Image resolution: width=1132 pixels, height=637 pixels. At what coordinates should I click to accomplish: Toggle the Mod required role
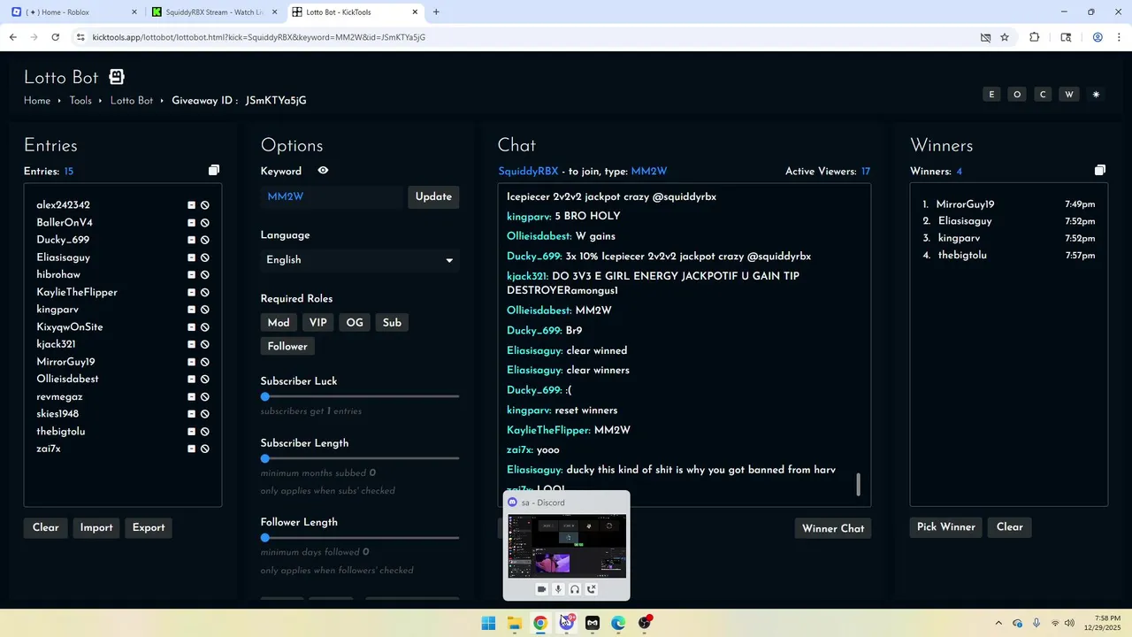tap(279, 323)
